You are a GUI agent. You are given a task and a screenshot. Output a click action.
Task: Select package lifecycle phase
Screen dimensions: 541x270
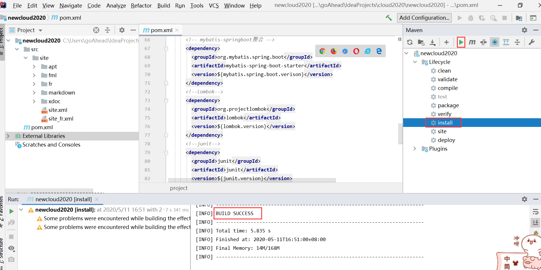tap(448, 105)
